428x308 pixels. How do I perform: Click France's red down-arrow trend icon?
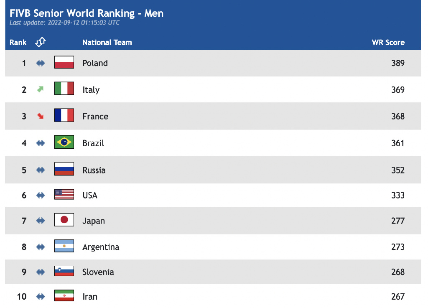pyautogui.click(x=40, y=116)
